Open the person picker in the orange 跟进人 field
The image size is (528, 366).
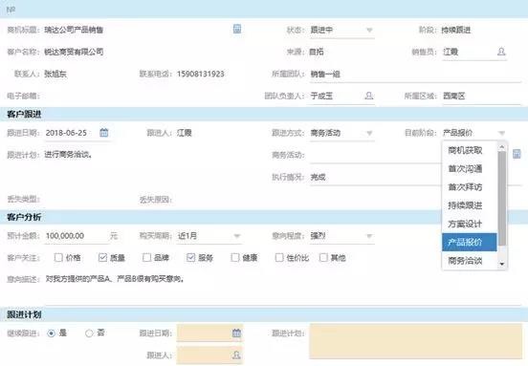[x=236, y=355]
